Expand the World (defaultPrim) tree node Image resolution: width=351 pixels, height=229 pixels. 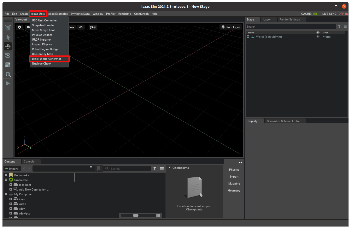pyautogui.click(x=248, y=37)
